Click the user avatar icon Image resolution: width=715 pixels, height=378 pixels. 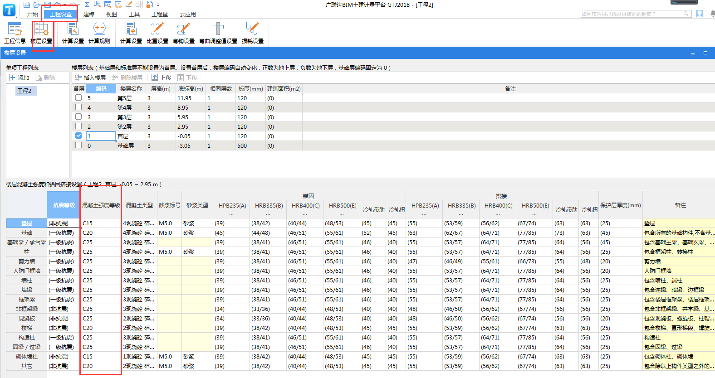pyautogui.click(x=700, y=14)
